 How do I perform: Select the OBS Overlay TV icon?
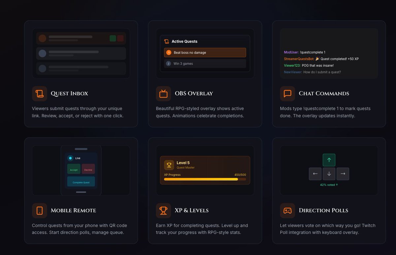click(x=163, y=93)
